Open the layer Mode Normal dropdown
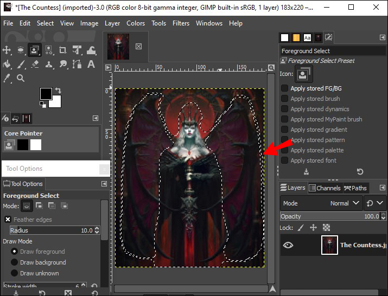This screenshot has width=388, height=296. tap(345, 203)
